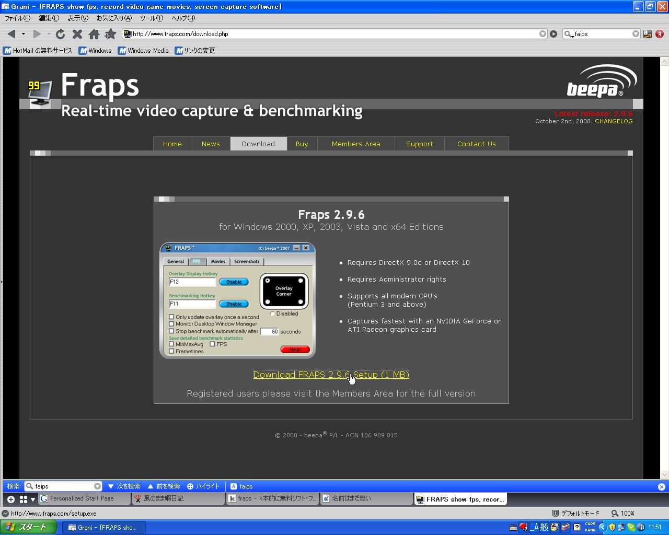Open the back history dropdown arrow

pyautogui.click(x=24, y=34)
